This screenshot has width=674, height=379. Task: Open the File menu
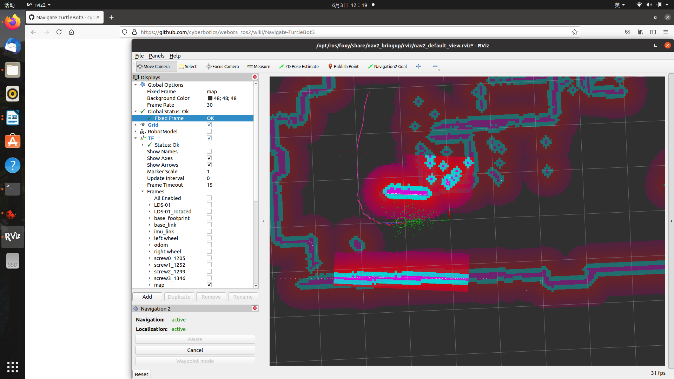pyautogui.click(x=139, y=56)
